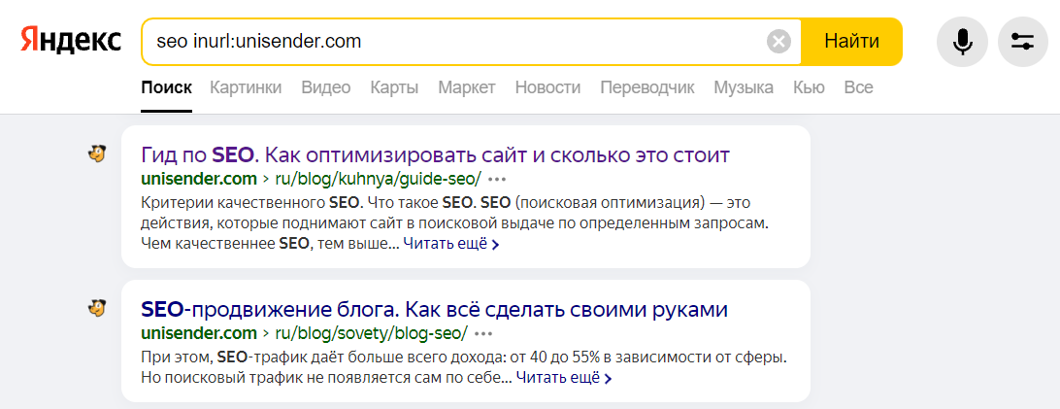Click unisender.com domain in guide-seo result

(199, 179)
